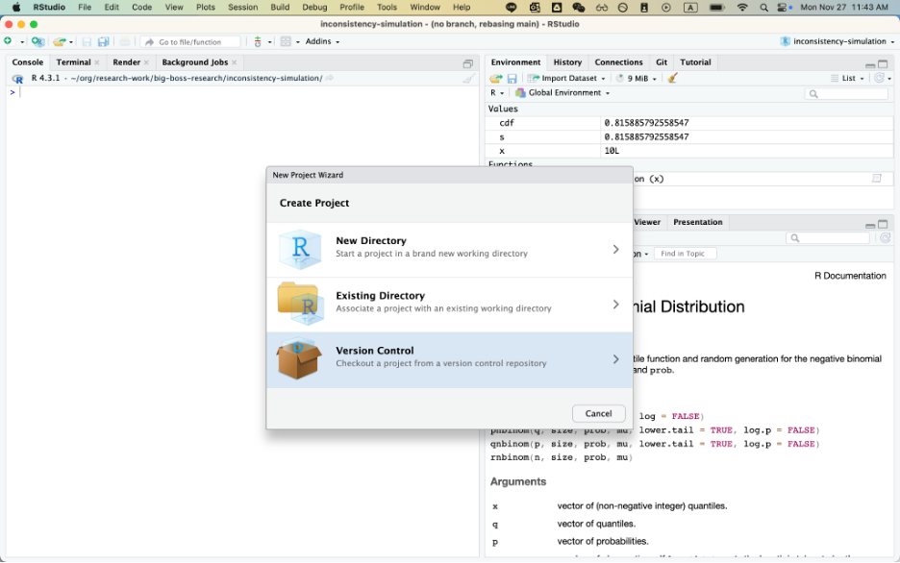This screenshot has height=563, width=900.
Task: Switch to the Terminal tab
Action: (73, 62)
